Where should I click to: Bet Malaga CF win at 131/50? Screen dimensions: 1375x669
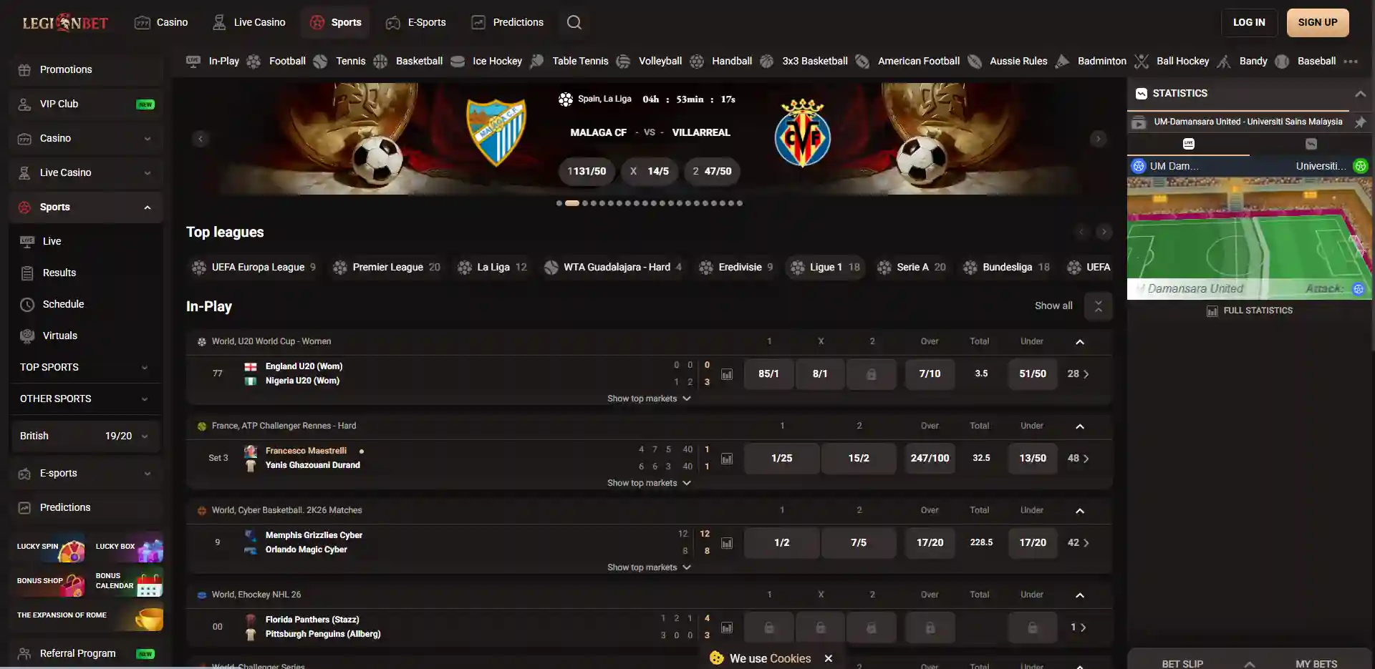point(587,171)
